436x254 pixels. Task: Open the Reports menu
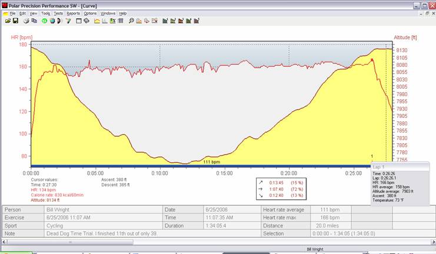click(x=74, y=13)
